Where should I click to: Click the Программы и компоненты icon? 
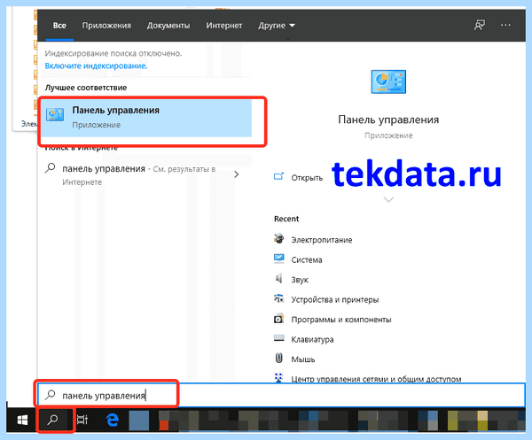pyautogui.click(x=279, y=319)
